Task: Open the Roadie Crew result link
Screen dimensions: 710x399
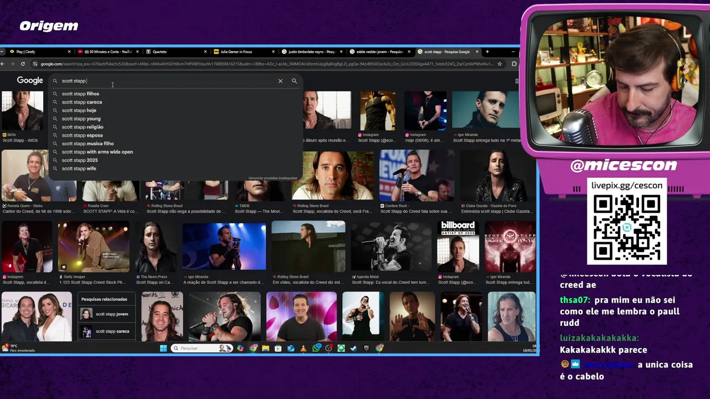Action: [x=110, y=208]
